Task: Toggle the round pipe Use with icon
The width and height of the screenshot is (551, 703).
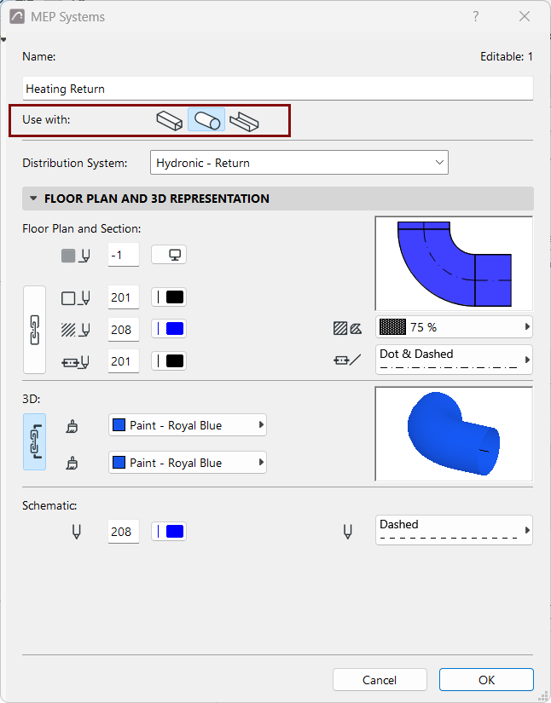Action: point(206,120)
